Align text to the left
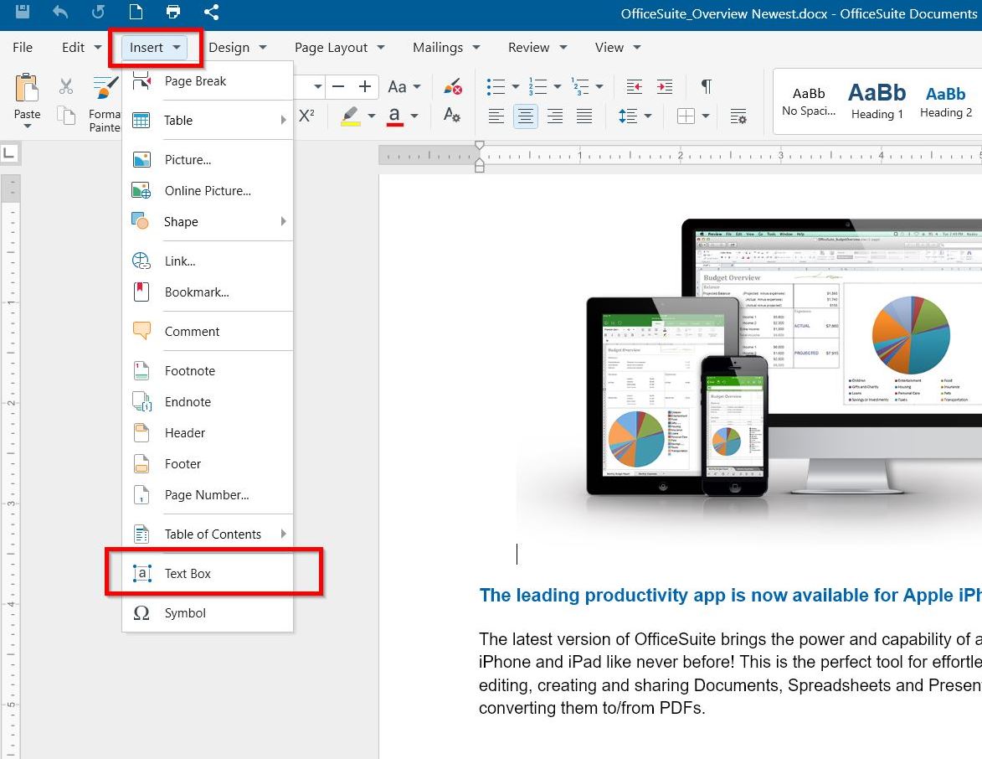 [496, 116]
